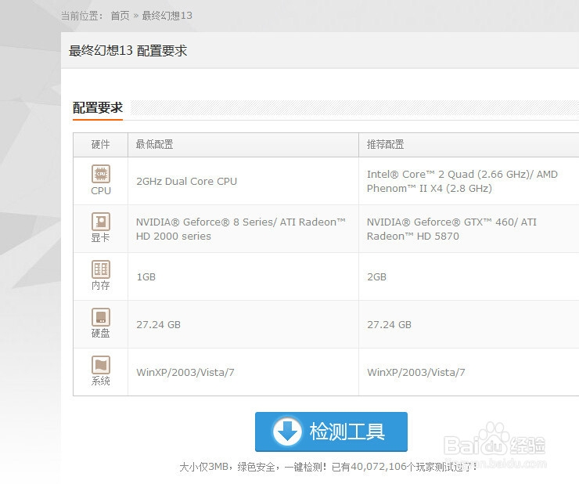
Task: Click the graphics card (显卡) icon
Action: pos(101,222)
